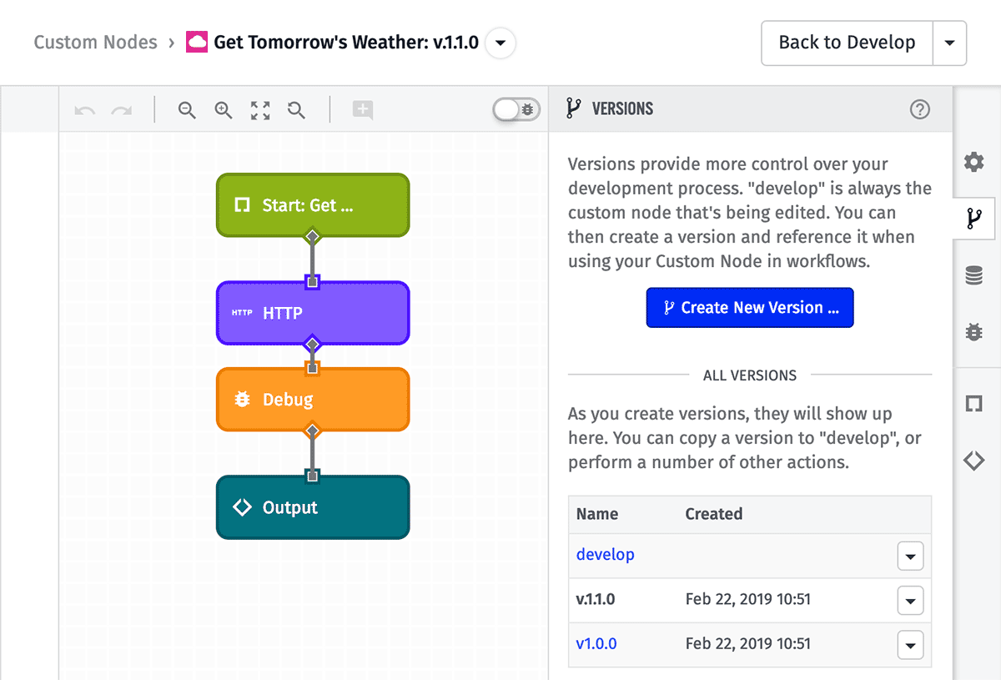Go to Custom Nodes breadcrumb
The height and width of the screenshot is (680, 1001).
pos(95,43)
